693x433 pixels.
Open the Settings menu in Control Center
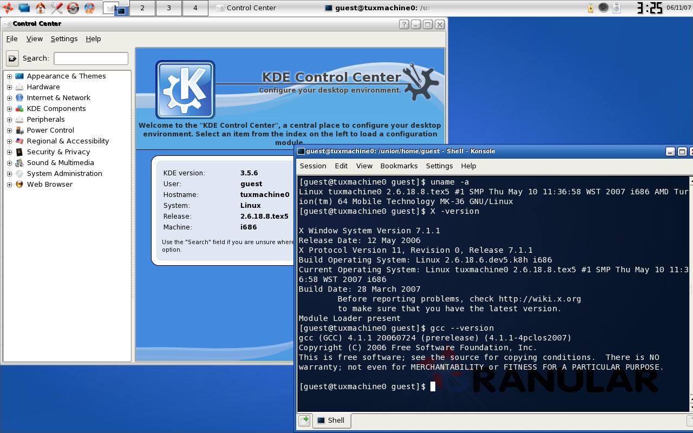click(x=64, y=38)
